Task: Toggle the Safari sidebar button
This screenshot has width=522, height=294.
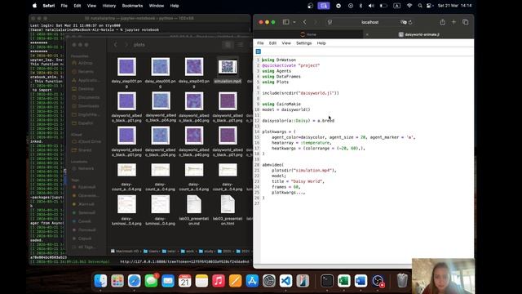Action: pos(285,22)
